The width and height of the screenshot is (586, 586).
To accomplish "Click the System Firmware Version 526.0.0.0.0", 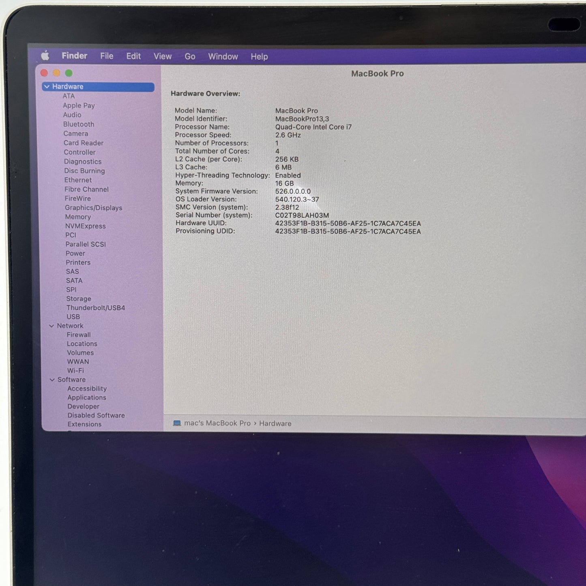I will (x=293, y=191).
